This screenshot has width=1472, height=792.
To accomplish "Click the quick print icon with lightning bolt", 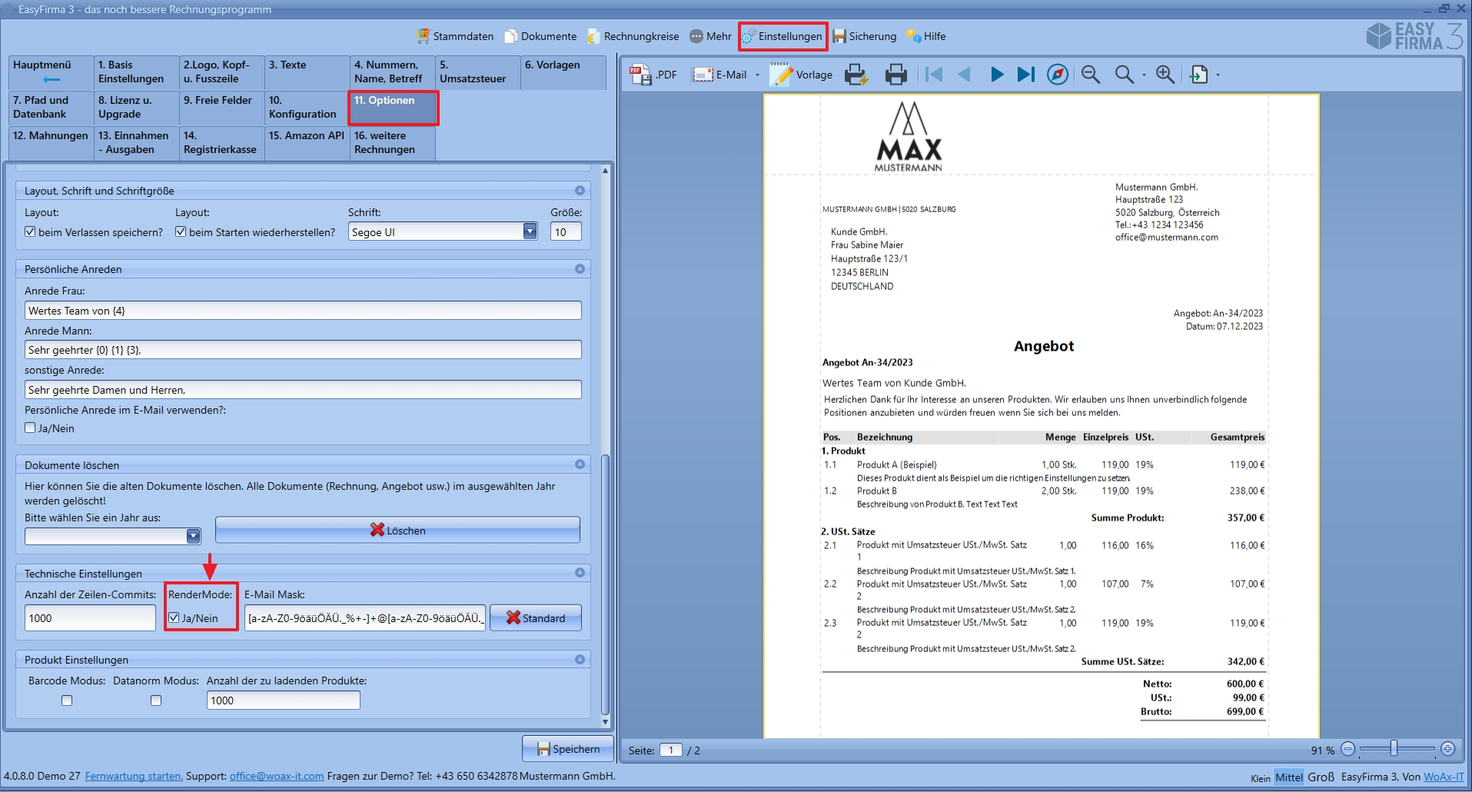I will 856,75.
